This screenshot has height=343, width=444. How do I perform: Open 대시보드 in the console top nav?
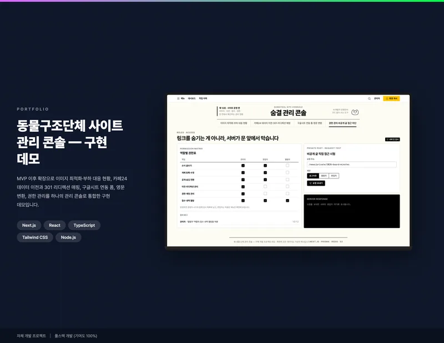191,98
